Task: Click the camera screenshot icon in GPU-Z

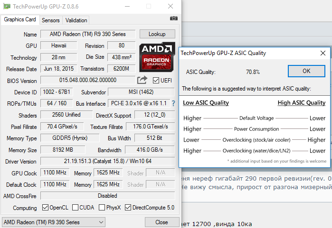Action: click(174, 18)
